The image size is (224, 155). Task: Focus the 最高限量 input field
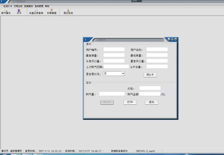point(114,55)
